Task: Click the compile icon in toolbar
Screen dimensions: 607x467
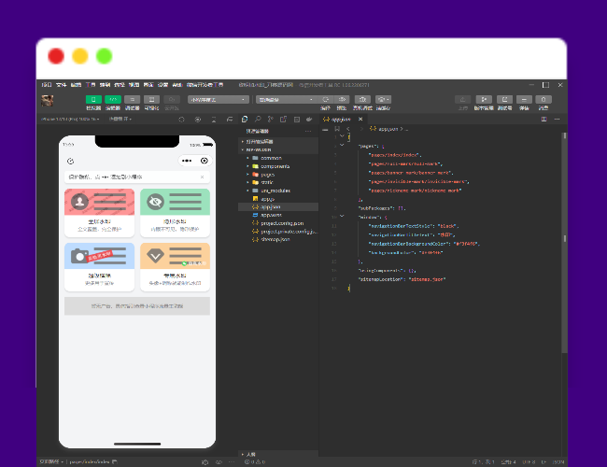Action: tap(325, 99)
